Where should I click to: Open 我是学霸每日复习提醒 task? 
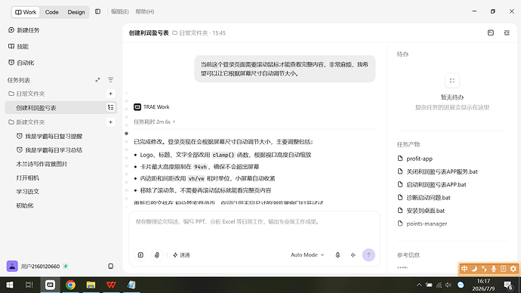point(49,136)
